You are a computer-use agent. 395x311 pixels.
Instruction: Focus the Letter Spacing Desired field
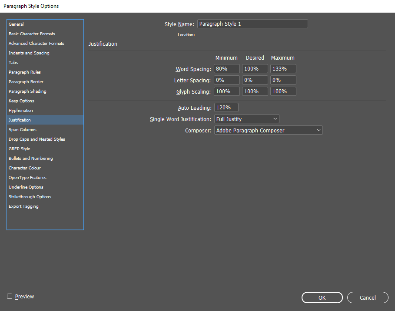click(255, 80)
